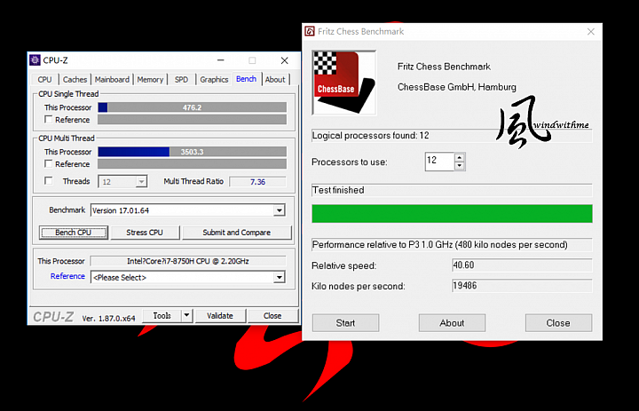Click the ChessBase logo image
Viewport: 639px width, 411px height.
pos(344,83)
